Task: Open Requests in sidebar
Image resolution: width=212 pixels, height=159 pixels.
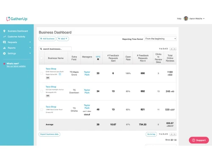Action: (x=12, y=42)
